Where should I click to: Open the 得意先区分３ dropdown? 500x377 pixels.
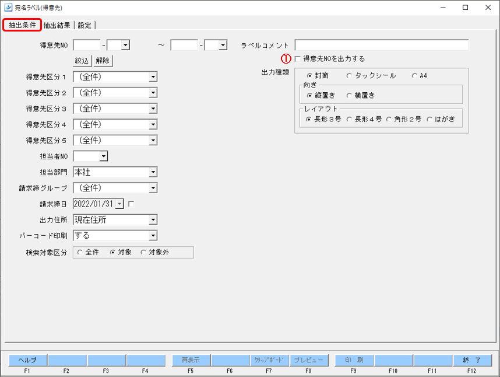click(x=153, y=109)
